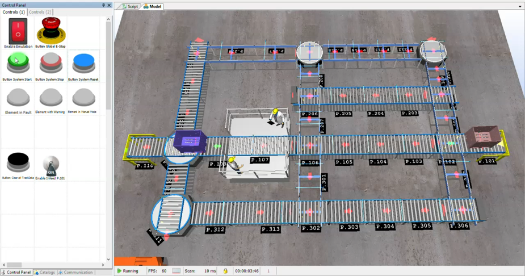Image resolution: width=525 pixels, height=276 pixels.
Task: Click the P.203 conveyor label
Action: 409,113
